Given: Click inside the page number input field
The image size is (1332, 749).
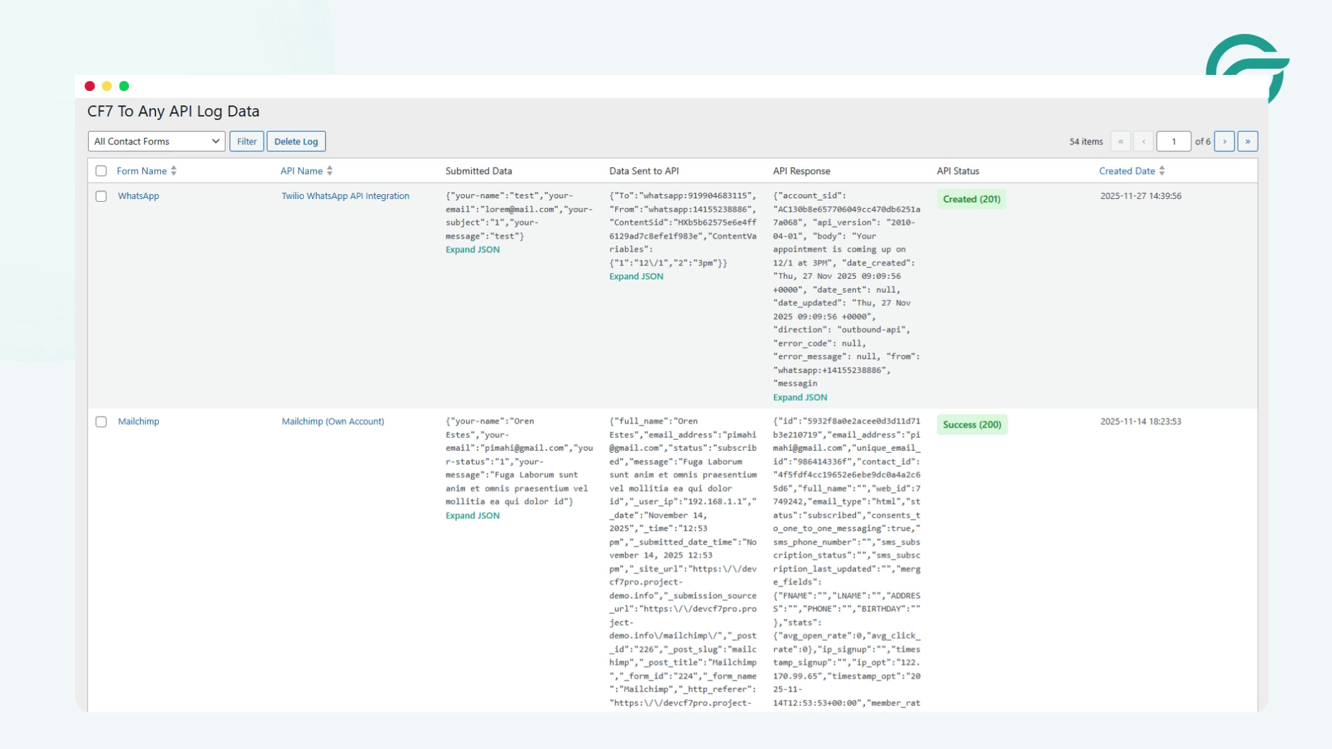Looking at the screenshot, I should (1174, 141).
